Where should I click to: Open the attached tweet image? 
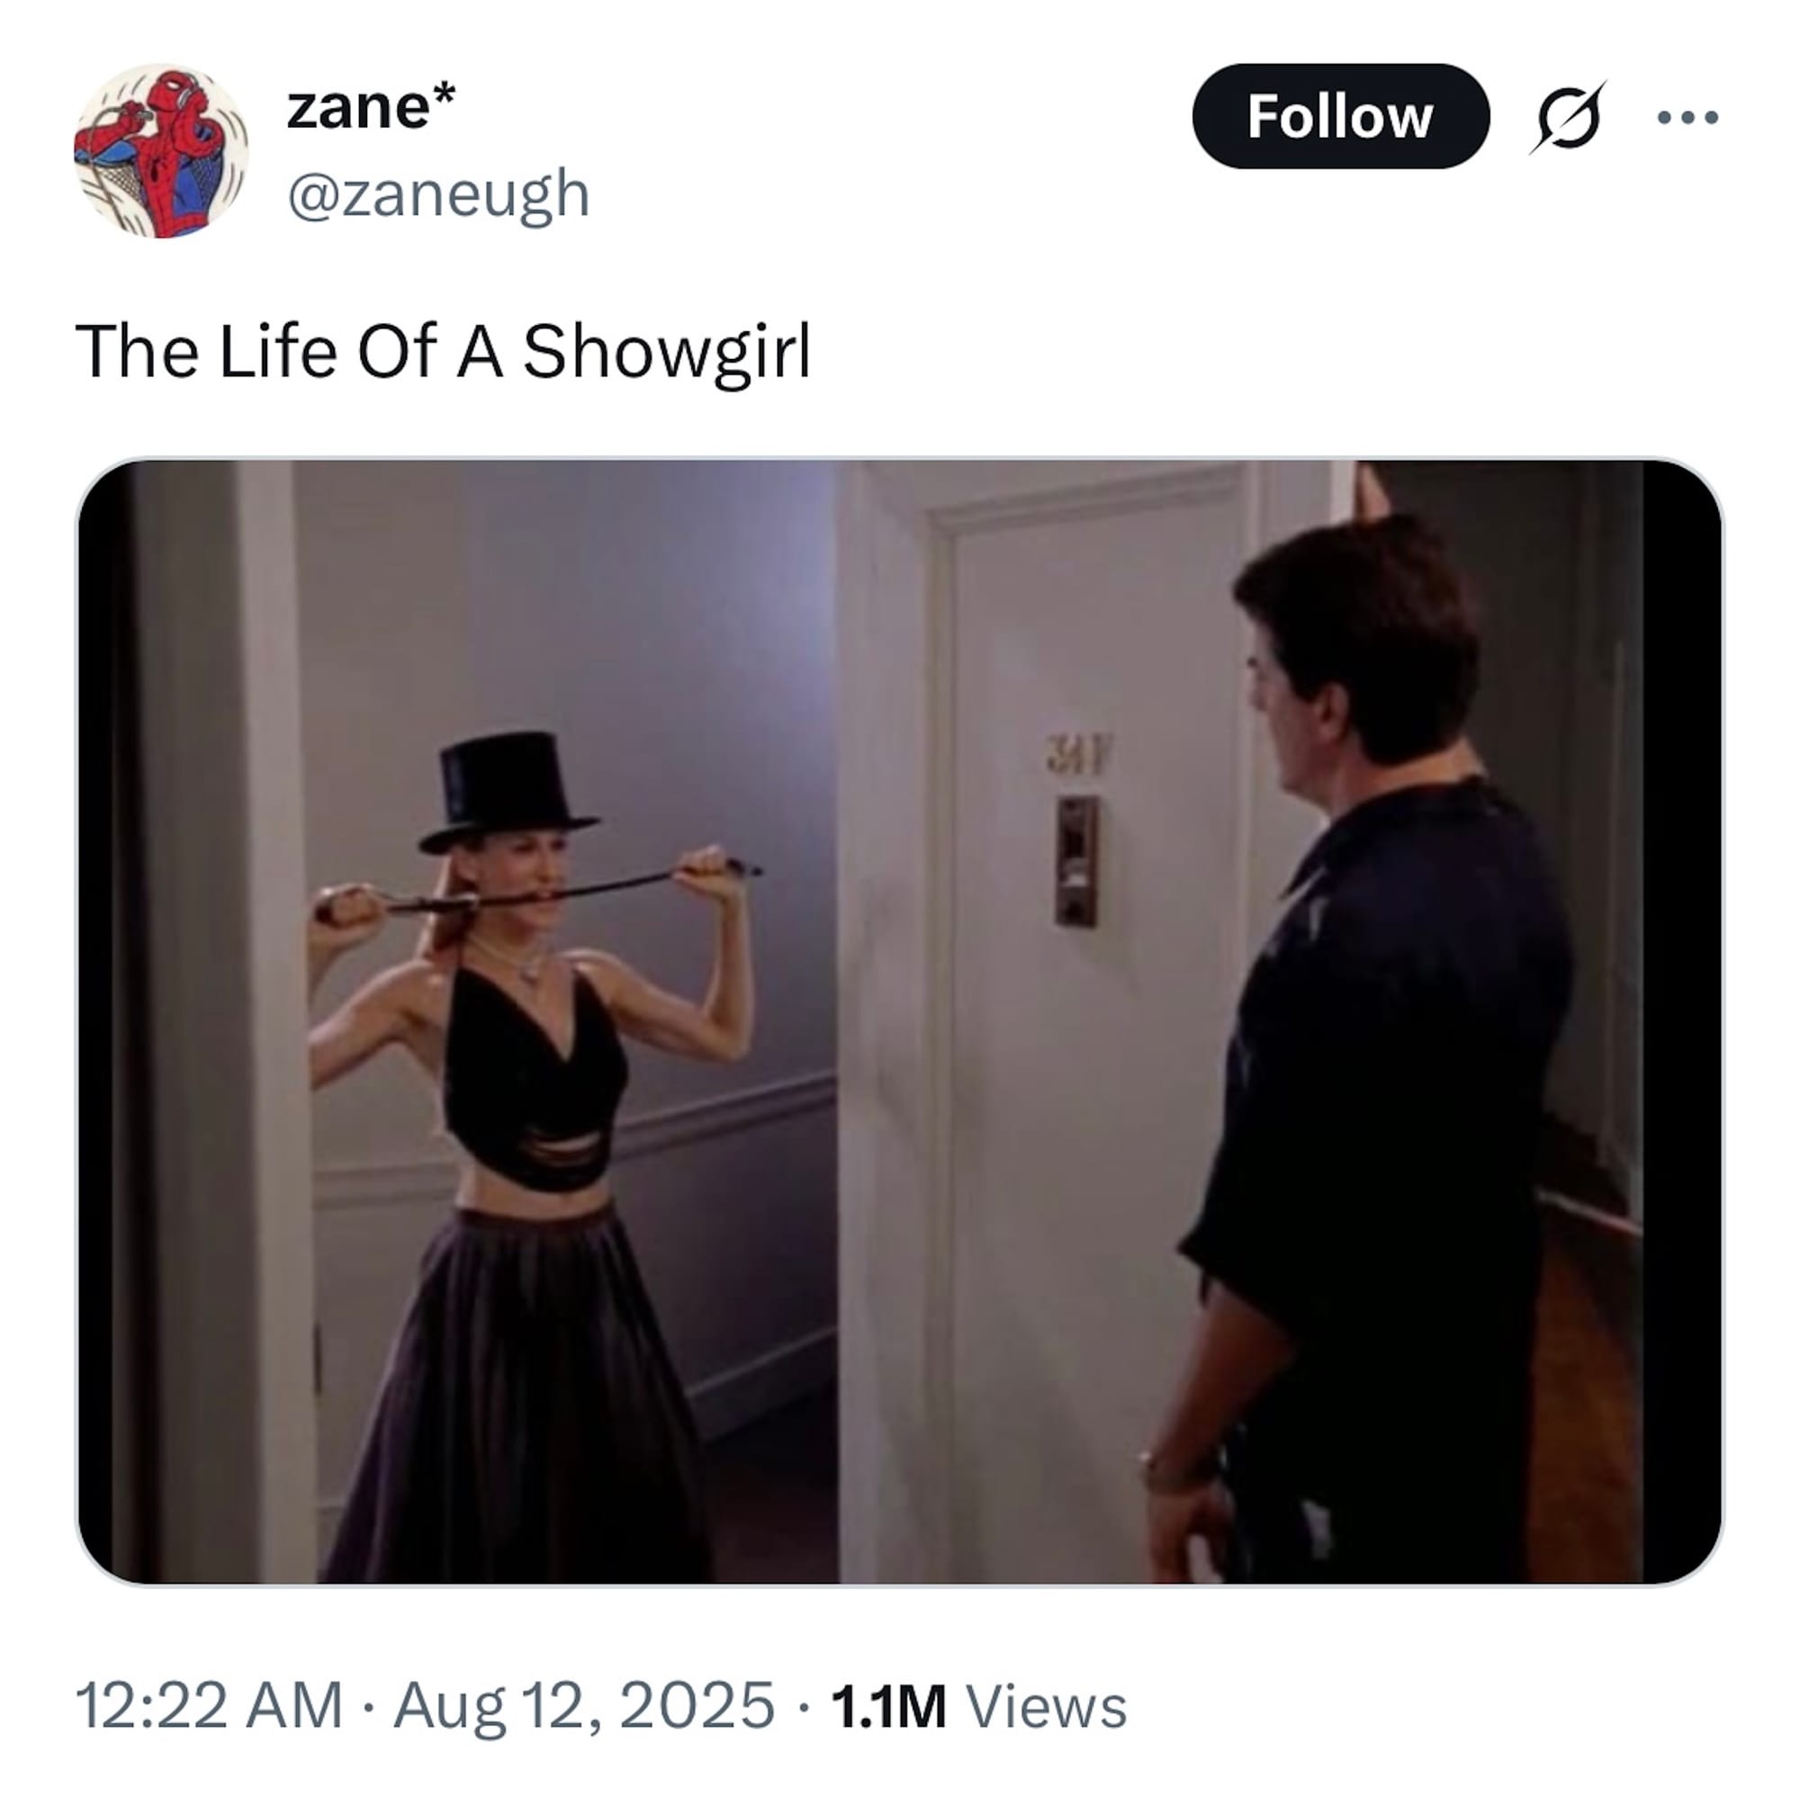[x=899, y=1021]
